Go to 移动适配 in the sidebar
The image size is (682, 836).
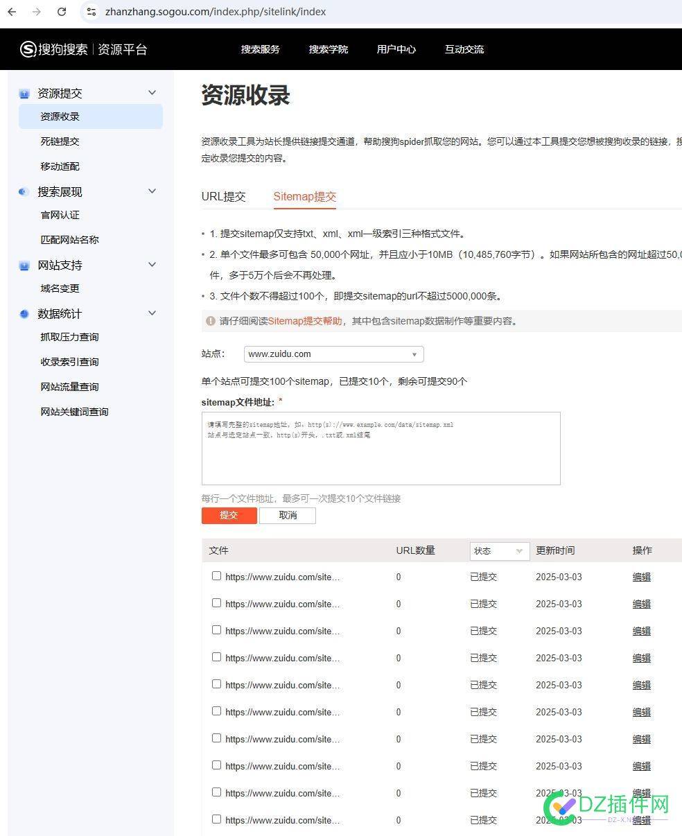point(60,166)
